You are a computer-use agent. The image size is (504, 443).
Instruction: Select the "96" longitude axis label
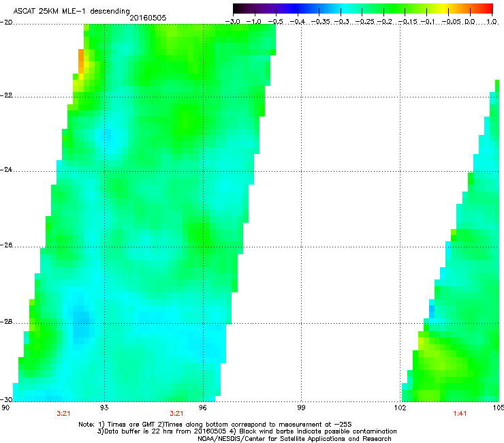pos(203,408)
